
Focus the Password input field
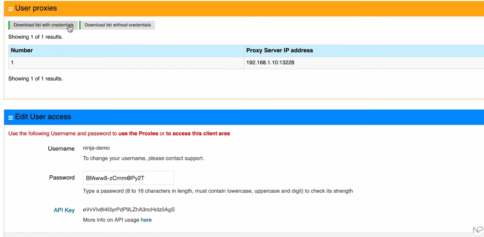click(x=128, y=178)
